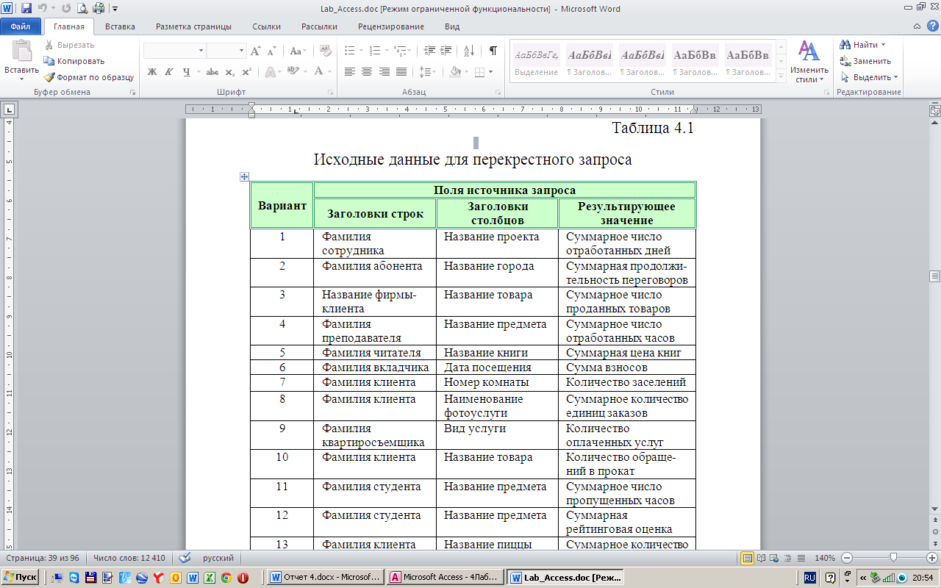This screenshot has width=941, height=588.
Task: Click the Zoom Out minus button
Action: (x=847, y=558)
